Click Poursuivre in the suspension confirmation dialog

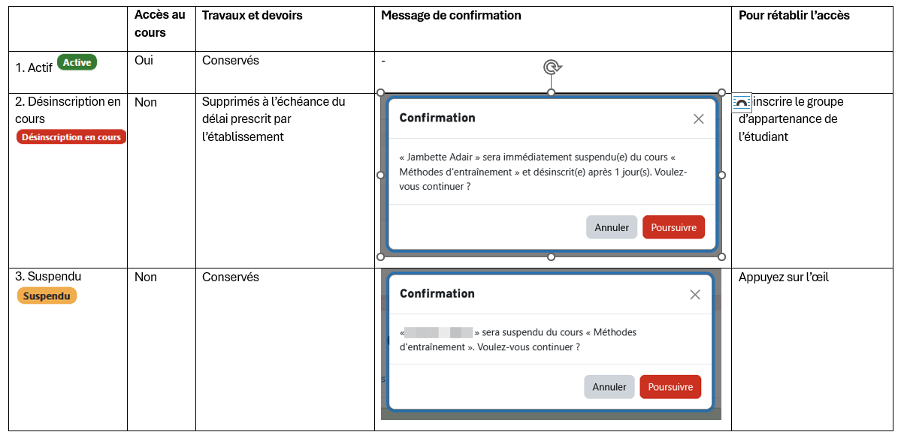coord(670,387)
